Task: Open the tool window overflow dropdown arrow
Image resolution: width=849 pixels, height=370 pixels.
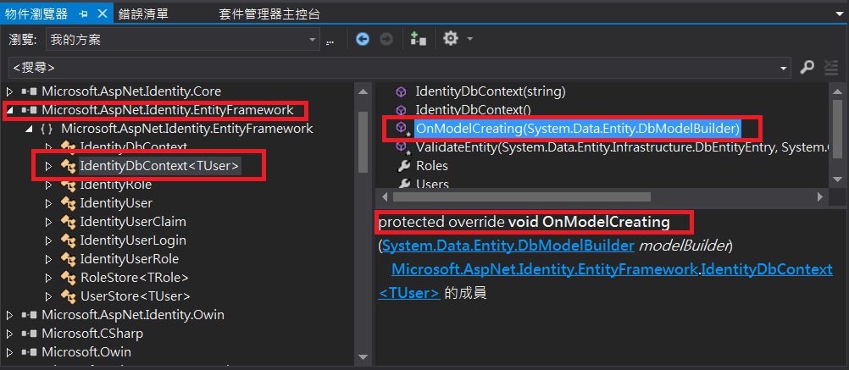Action: pyautogui.click(x=839, y=14)
